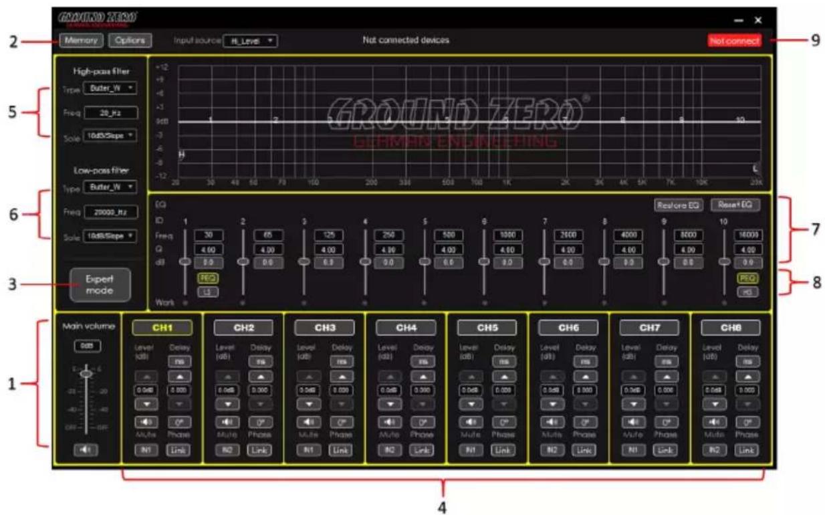This screenshot has width=825, height=515.
Task: Open the High-pass filter slope dropdown
Action: tap(110, 135)
